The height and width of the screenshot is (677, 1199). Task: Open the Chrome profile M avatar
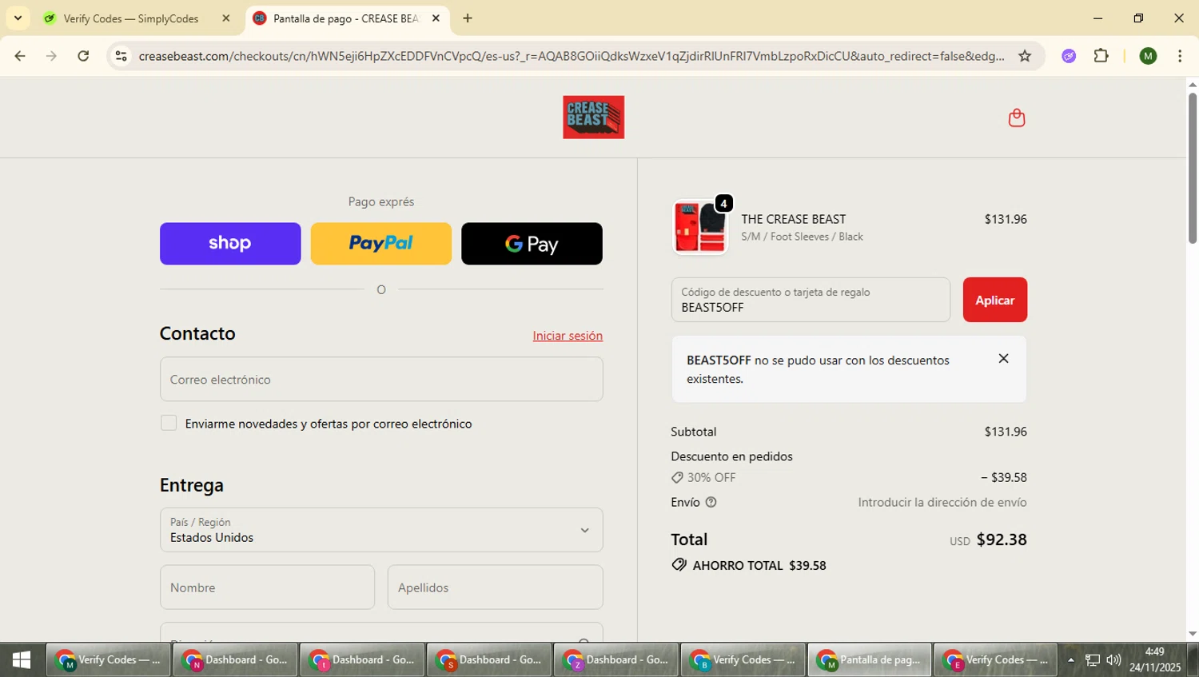coord(1148,56)
